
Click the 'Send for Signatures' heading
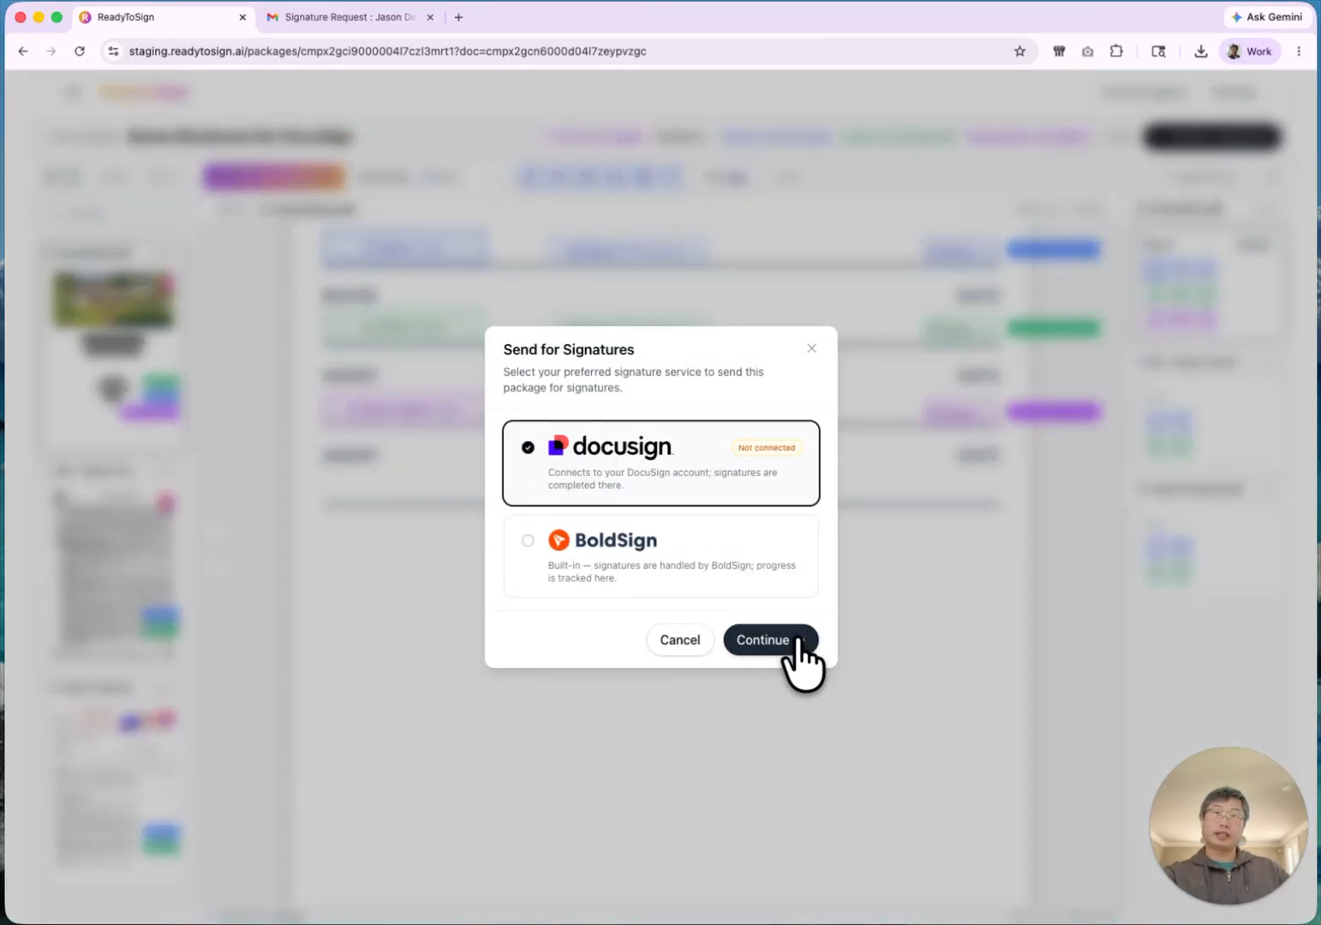point(569,349)
